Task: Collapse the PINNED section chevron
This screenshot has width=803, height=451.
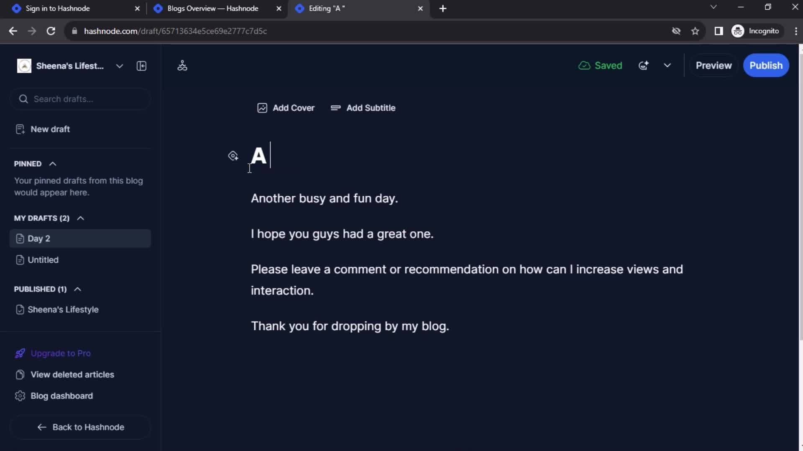Action: (x=52, y=163)
